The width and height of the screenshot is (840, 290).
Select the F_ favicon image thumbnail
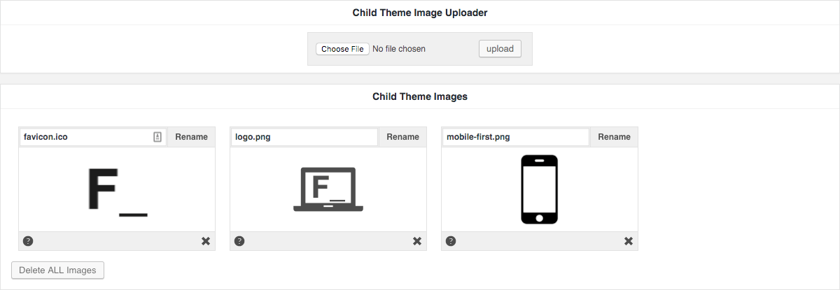[x=117, y=190]
